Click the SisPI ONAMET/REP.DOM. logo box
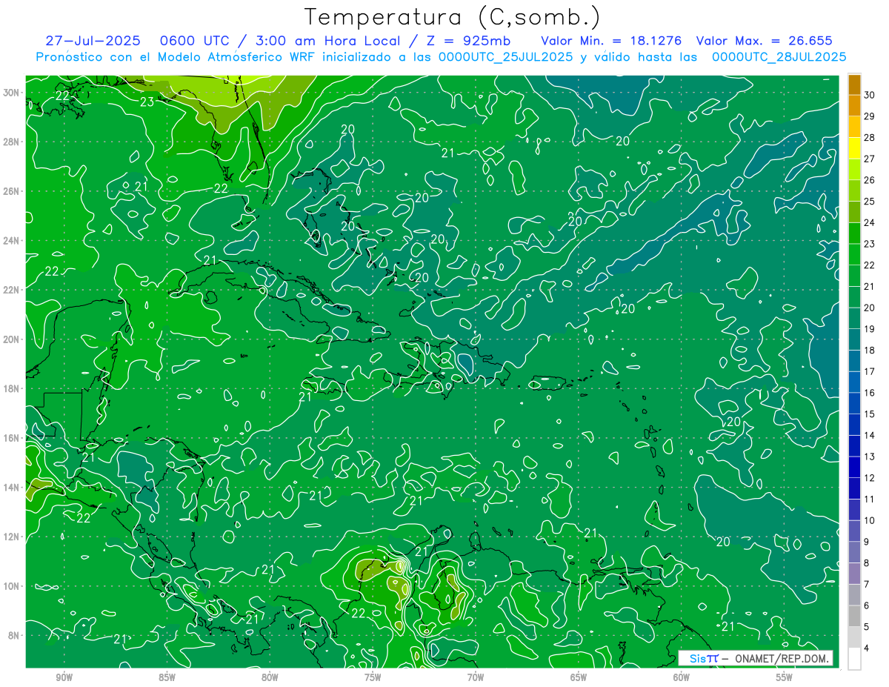Screen dimensions: 889x687 (x=756, y=658)
